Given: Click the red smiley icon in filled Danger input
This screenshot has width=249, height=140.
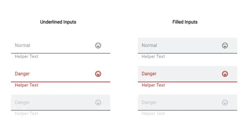Looking at the screenshot, I should click(x=225, y=74).
